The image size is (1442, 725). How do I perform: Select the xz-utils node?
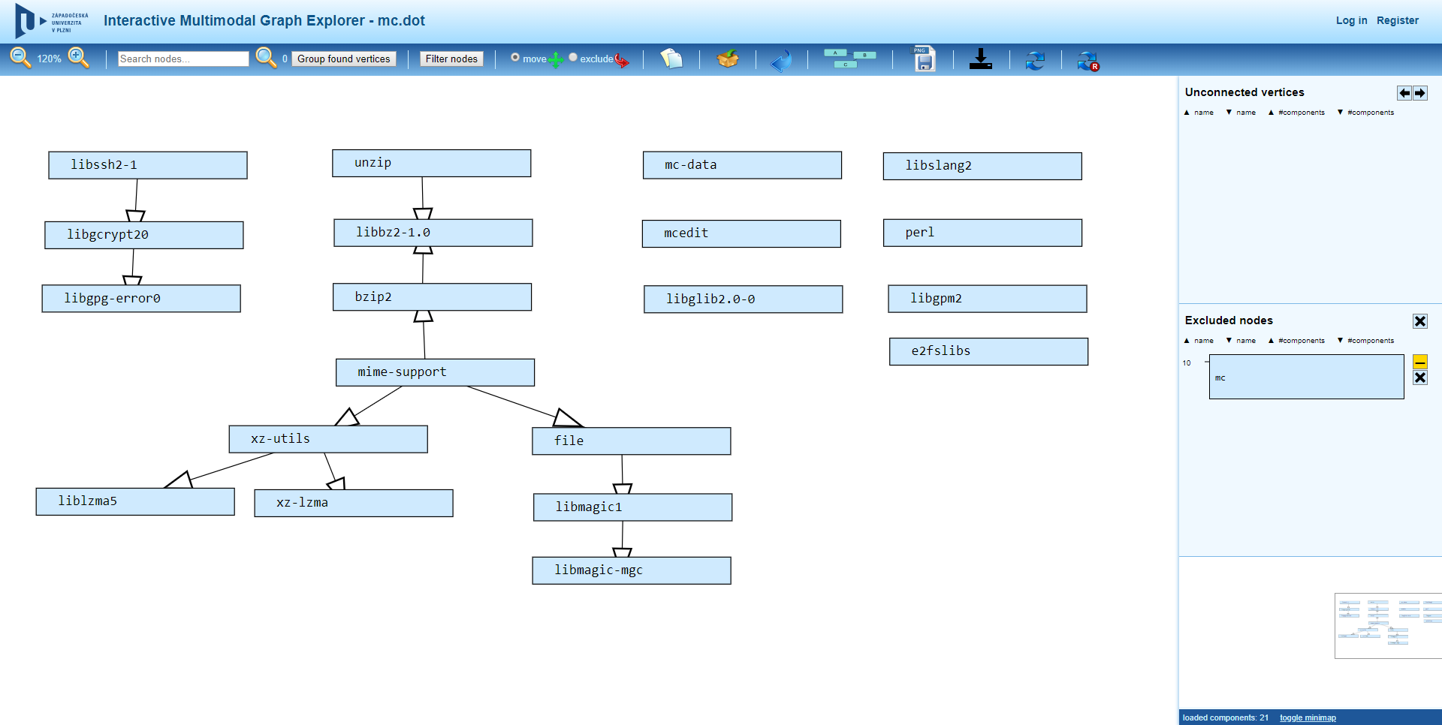(x=328, y=439)
